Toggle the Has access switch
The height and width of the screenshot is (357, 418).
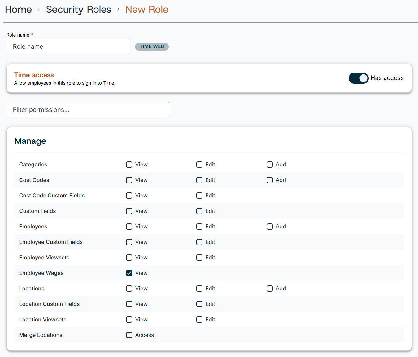358,78
